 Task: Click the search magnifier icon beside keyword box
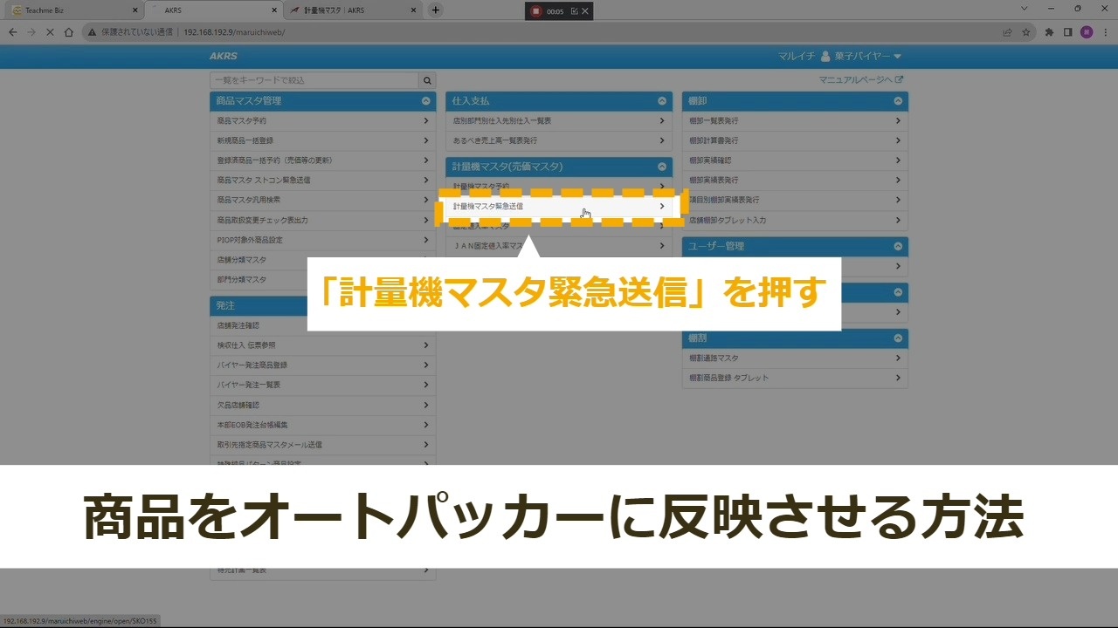427,80
